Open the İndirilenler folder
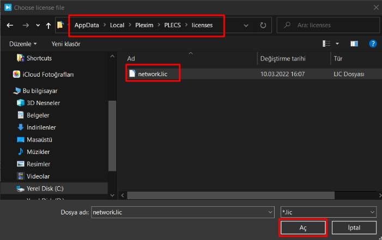The width and height of the screenshot is (382, 240). click(x=41, y=127)
